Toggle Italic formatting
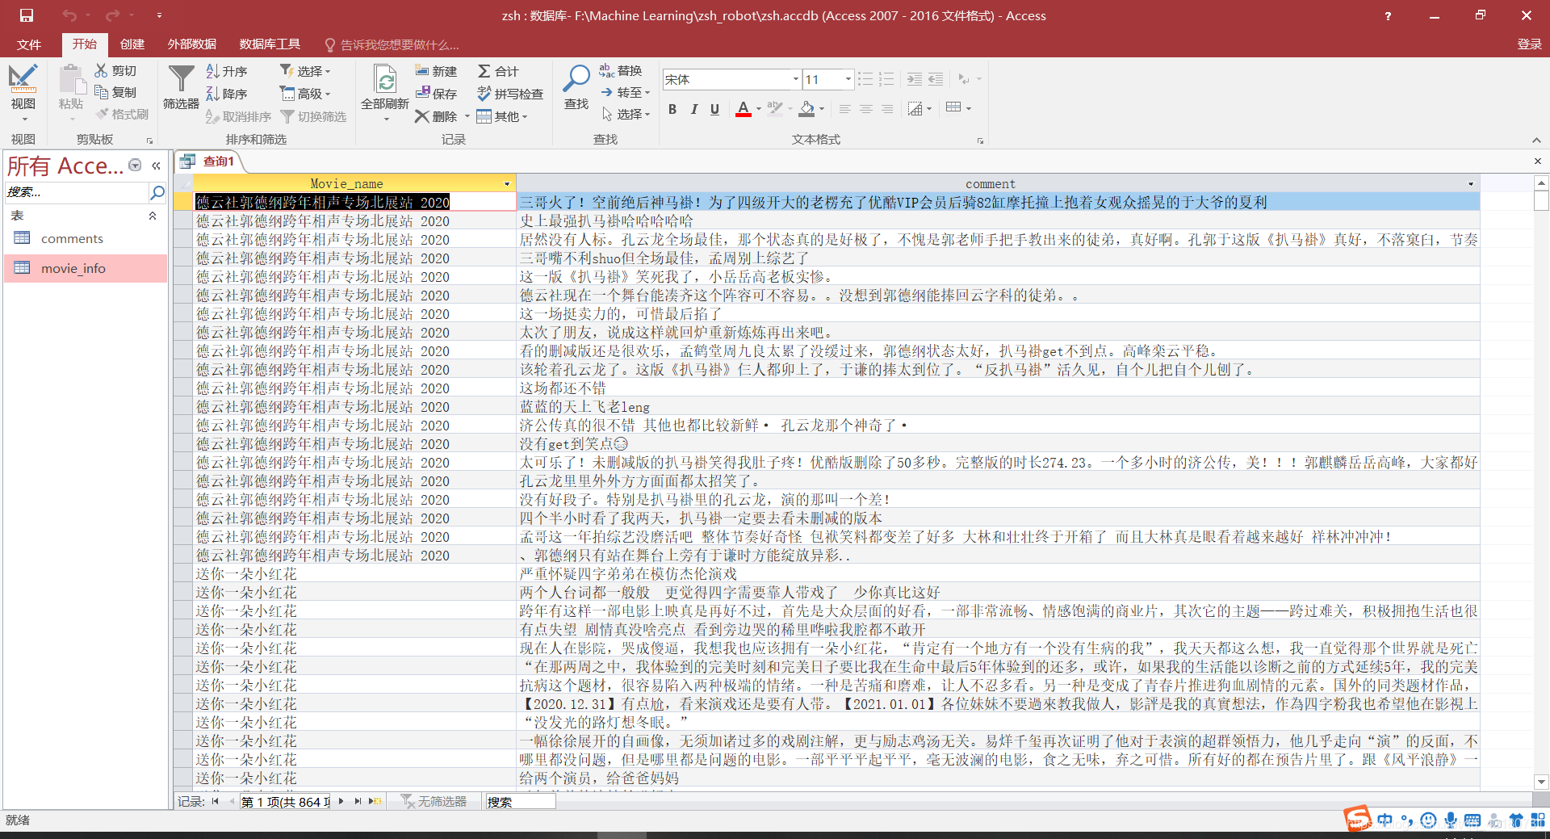The width and height of the screenshot is (1550, 839). pyautogui.click(x=693, y=109)
